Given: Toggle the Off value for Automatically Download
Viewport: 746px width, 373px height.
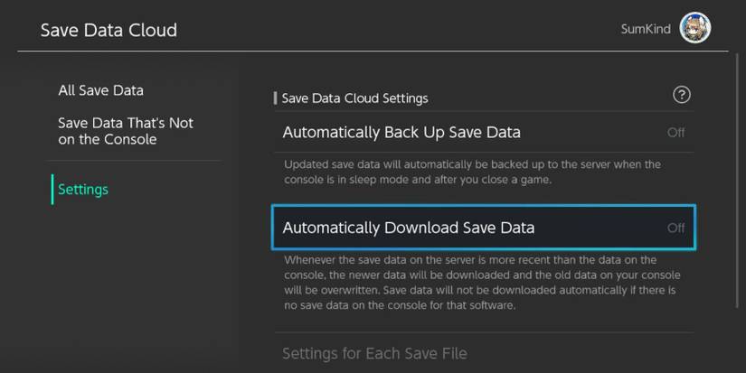Looking at the screenshot, I should tap(675, 228).
